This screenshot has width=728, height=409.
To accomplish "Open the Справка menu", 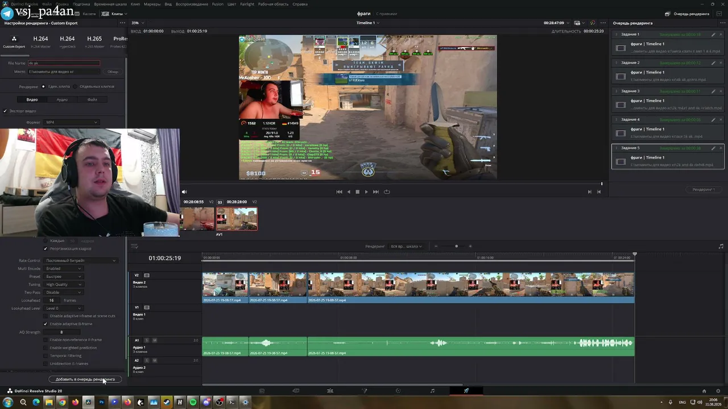I will click(300, 4).
